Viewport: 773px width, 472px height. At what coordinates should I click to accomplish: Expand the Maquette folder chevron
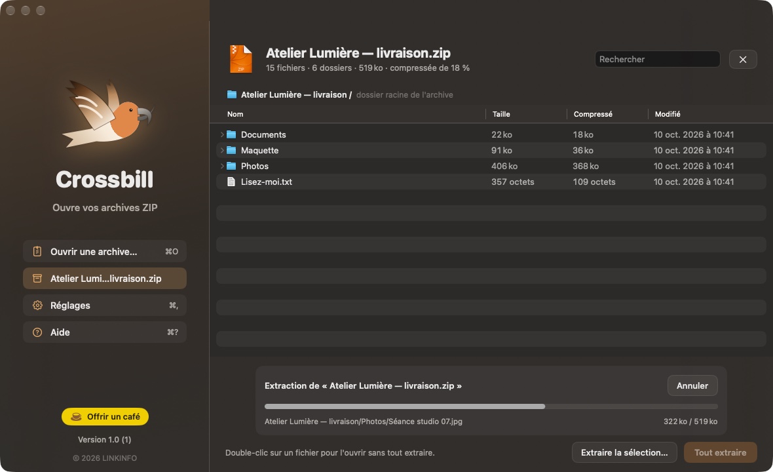[222, 150]
